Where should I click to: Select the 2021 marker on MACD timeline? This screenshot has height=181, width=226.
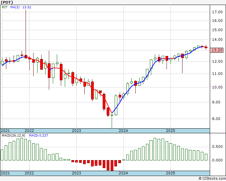coord(5,173)
